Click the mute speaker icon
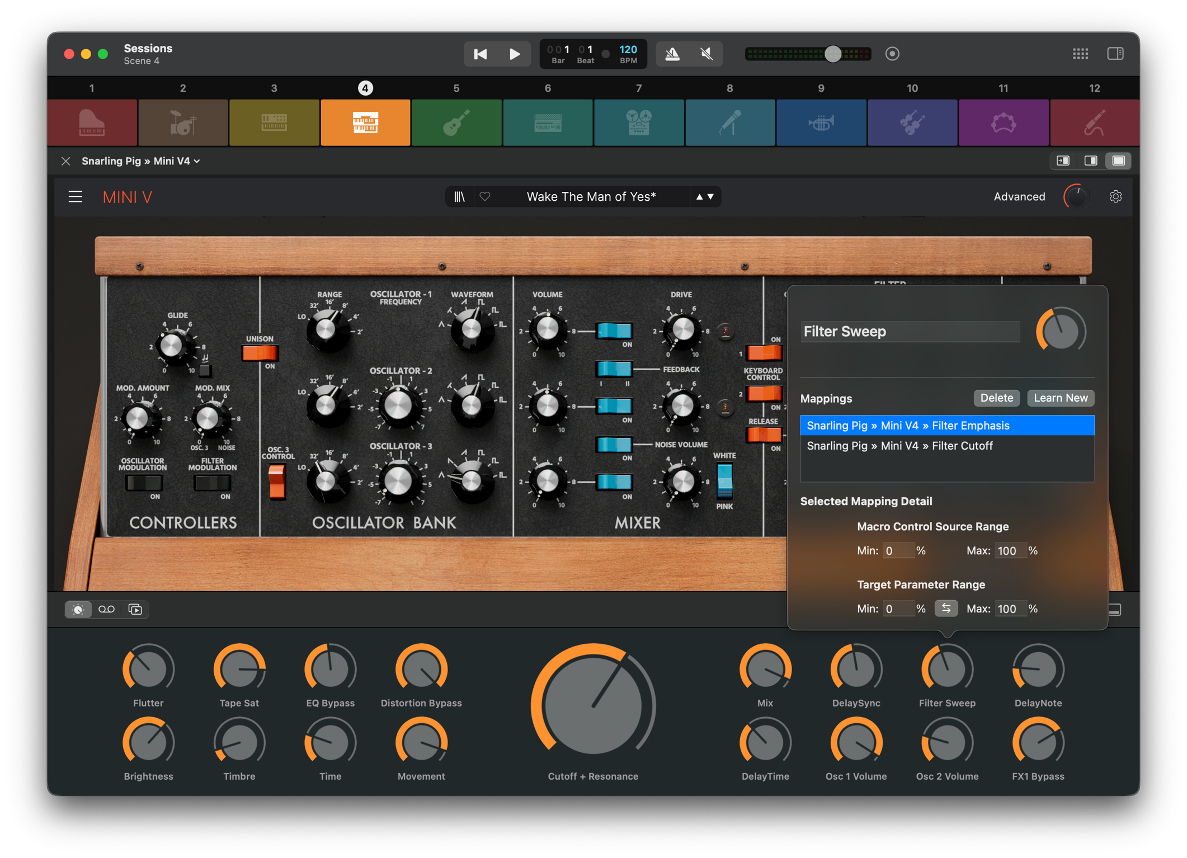The image size is (1187, 858). [x=706, y=54]
